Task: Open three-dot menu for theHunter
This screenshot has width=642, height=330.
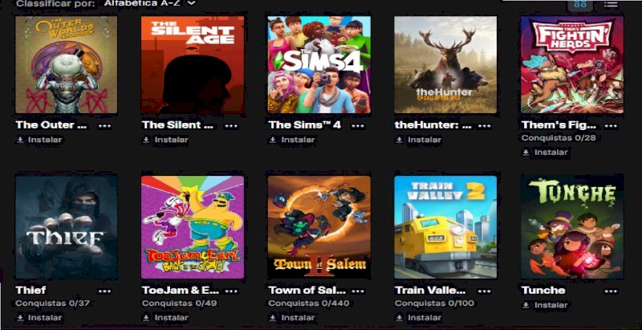Action: (485, 125)
